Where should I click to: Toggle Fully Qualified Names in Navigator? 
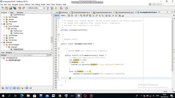pos(22,88)
